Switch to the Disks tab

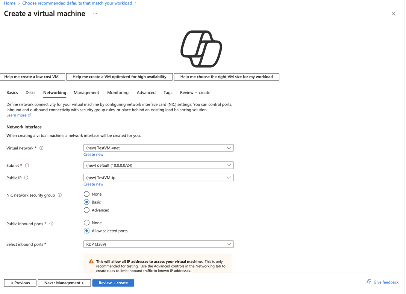click(x=30, y=93)
